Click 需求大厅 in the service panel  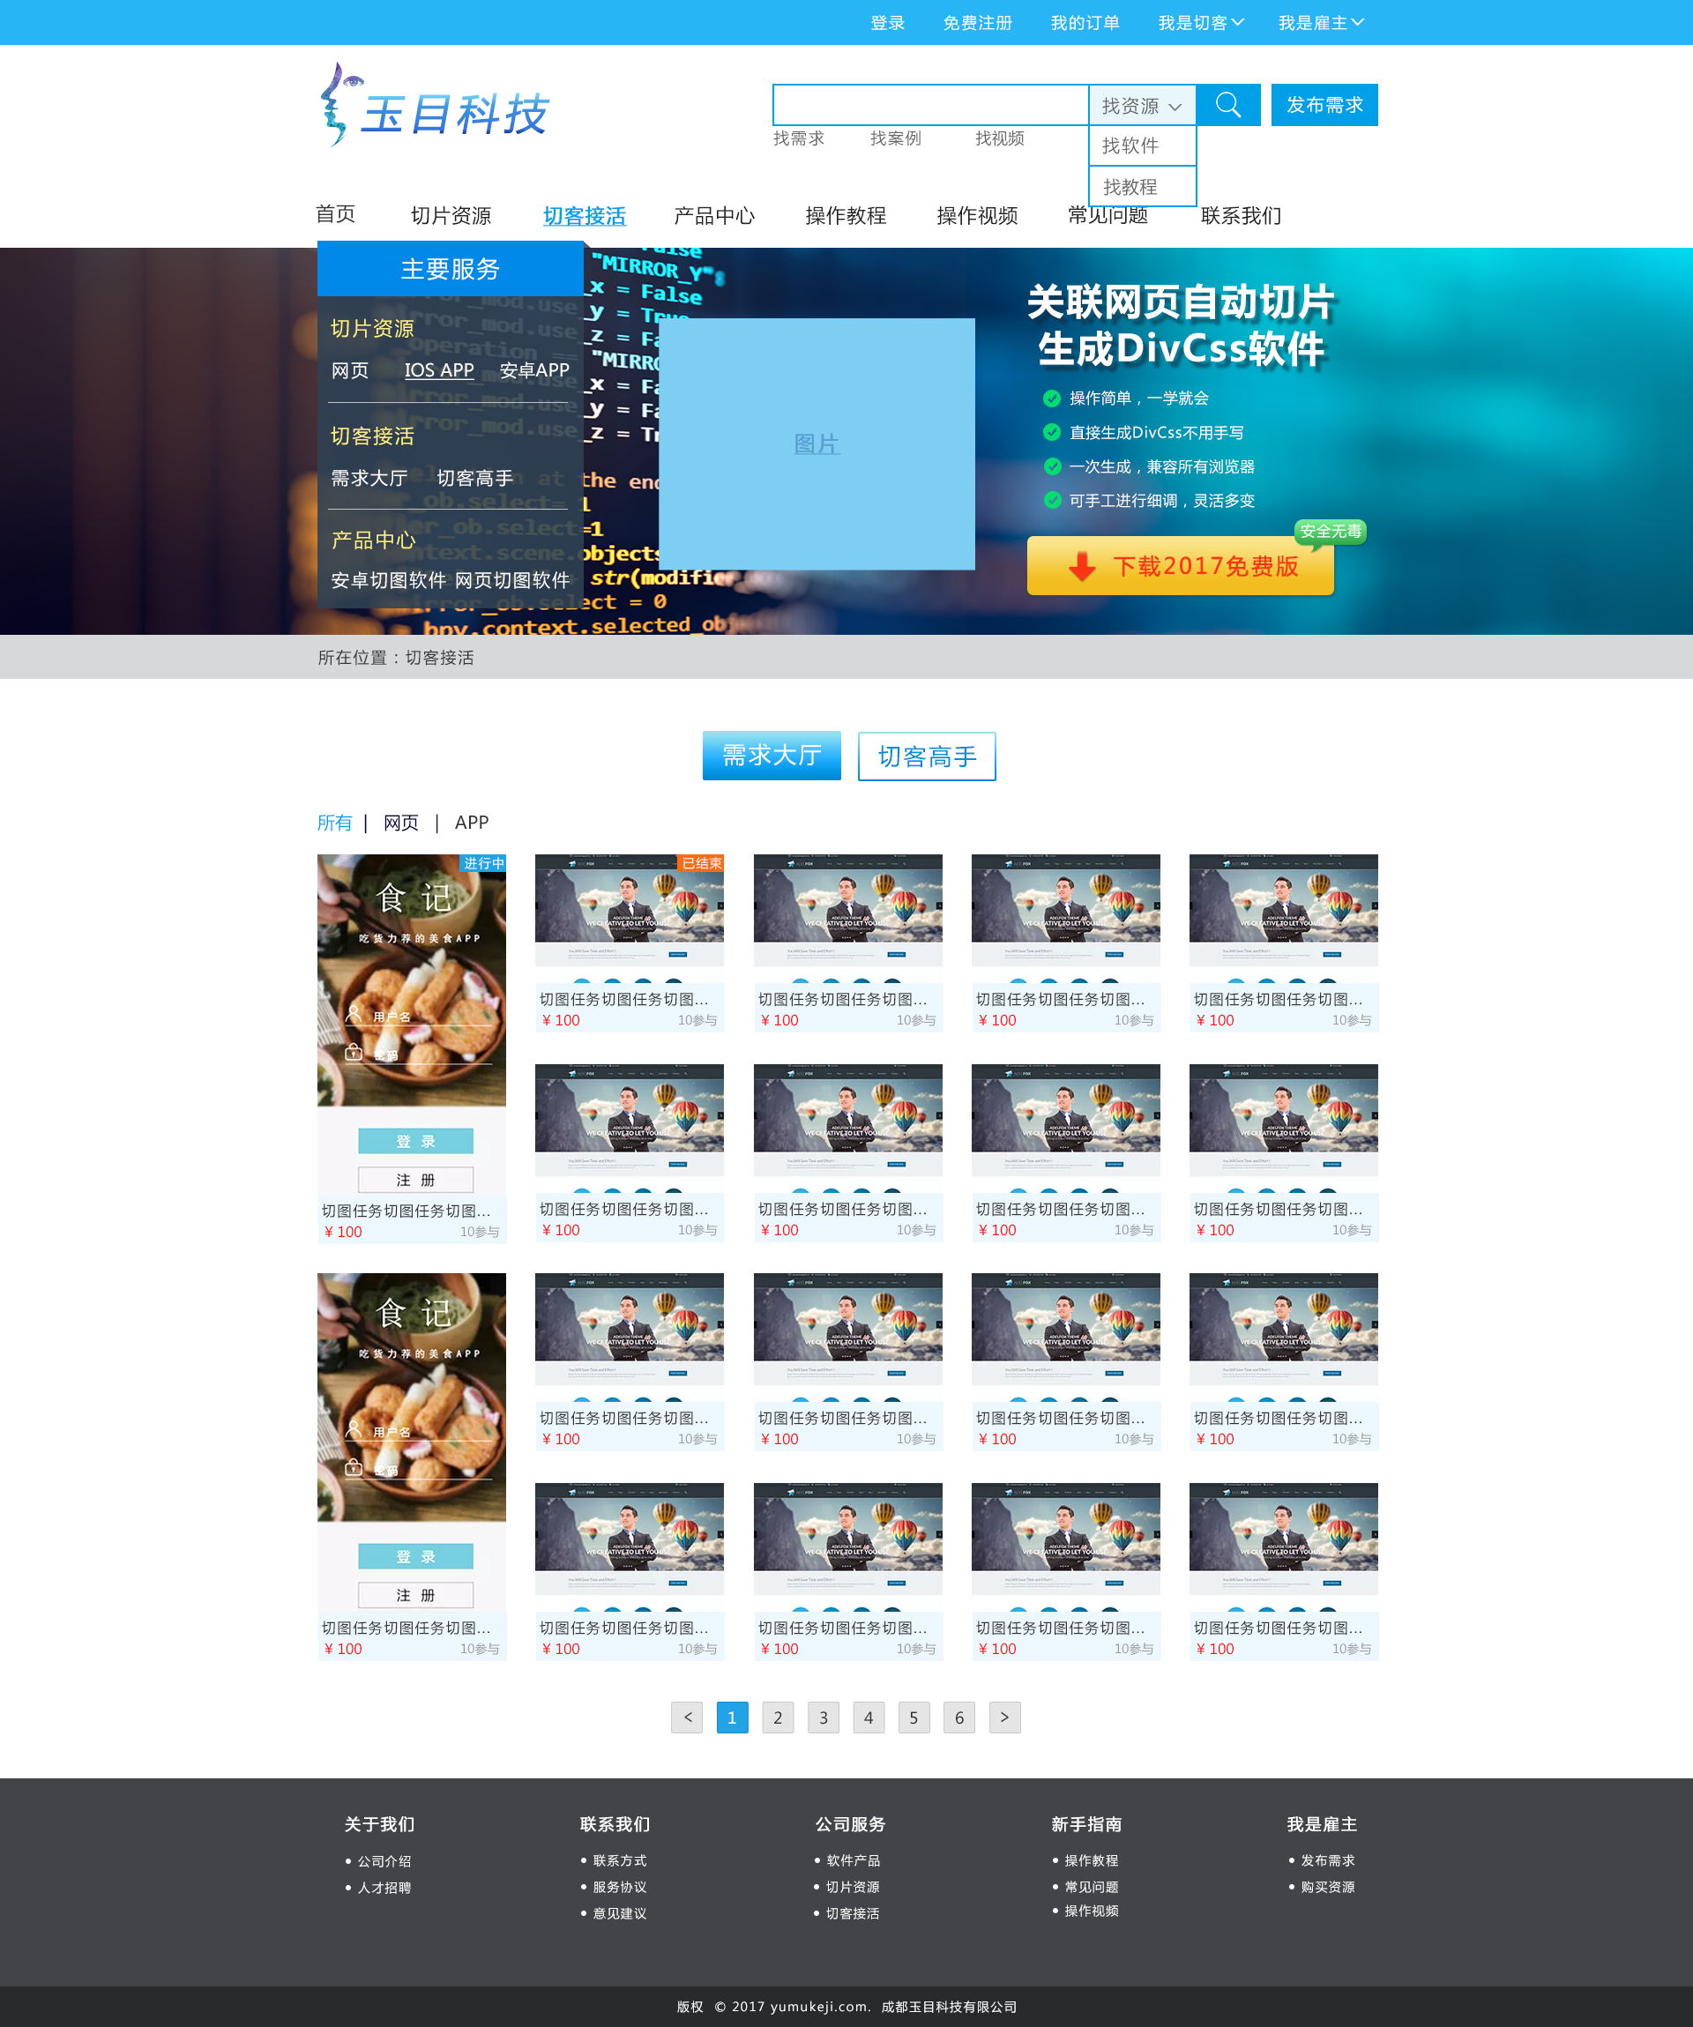pyautogui.click(x=369, y=478)
